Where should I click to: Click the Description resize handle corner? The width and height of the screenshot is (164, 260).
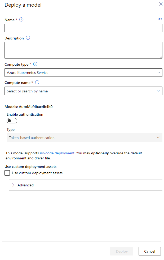click(x=161, y=57)
